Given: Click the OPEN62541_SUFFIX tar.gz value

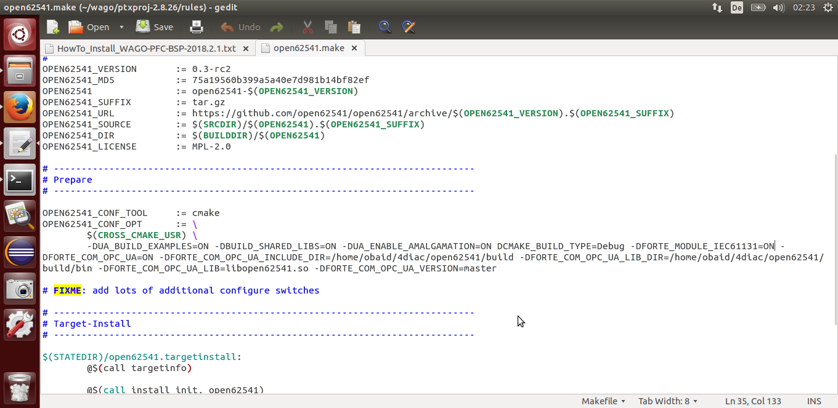Looking at the screenshot, I should click(209, 102).
